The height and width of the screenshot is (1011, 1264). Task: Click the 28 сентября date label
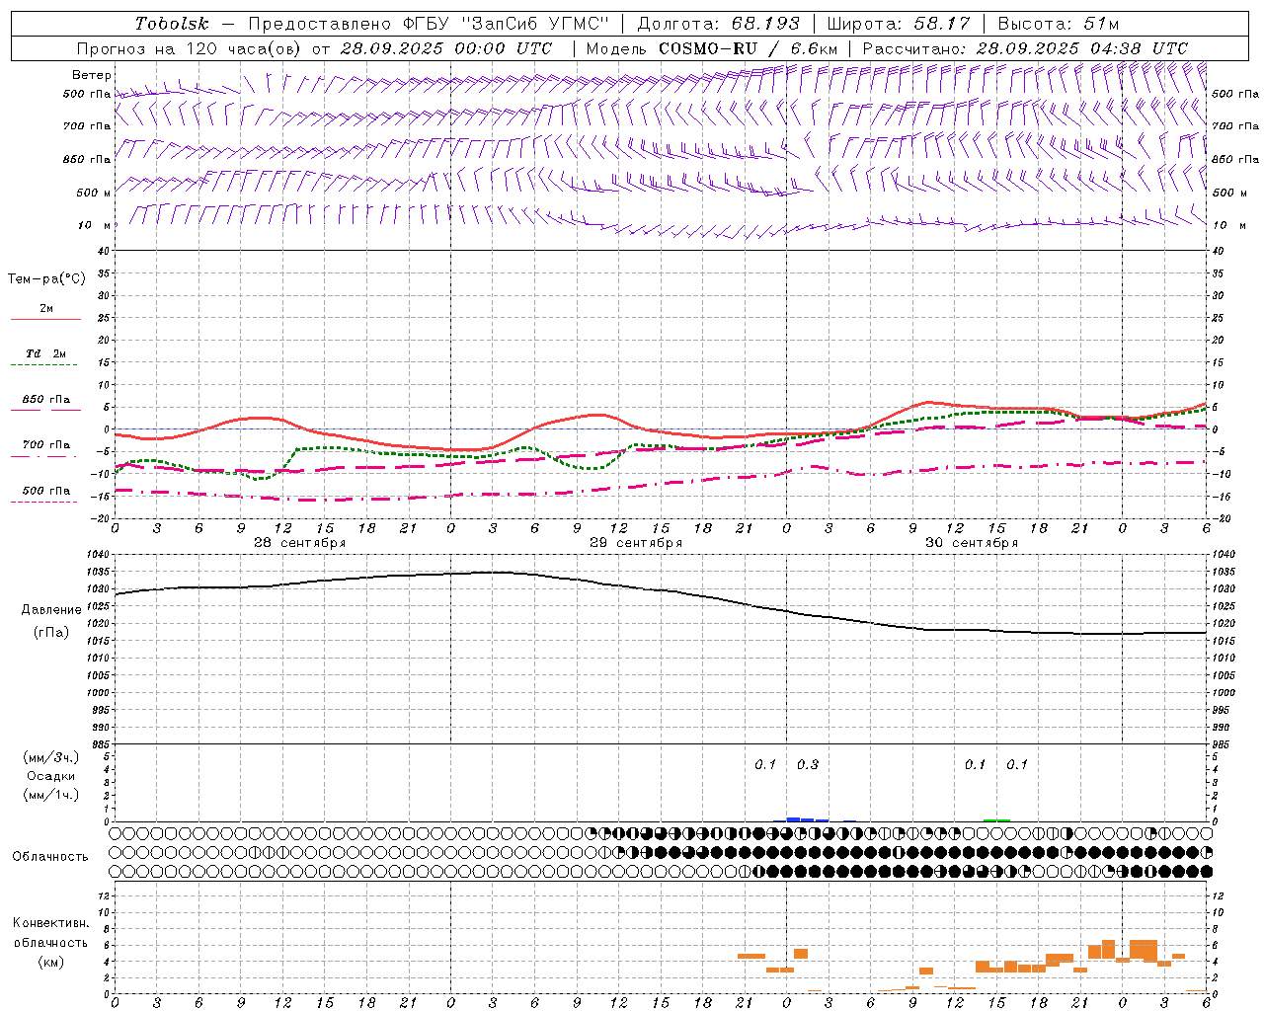[x=300, y=543]
